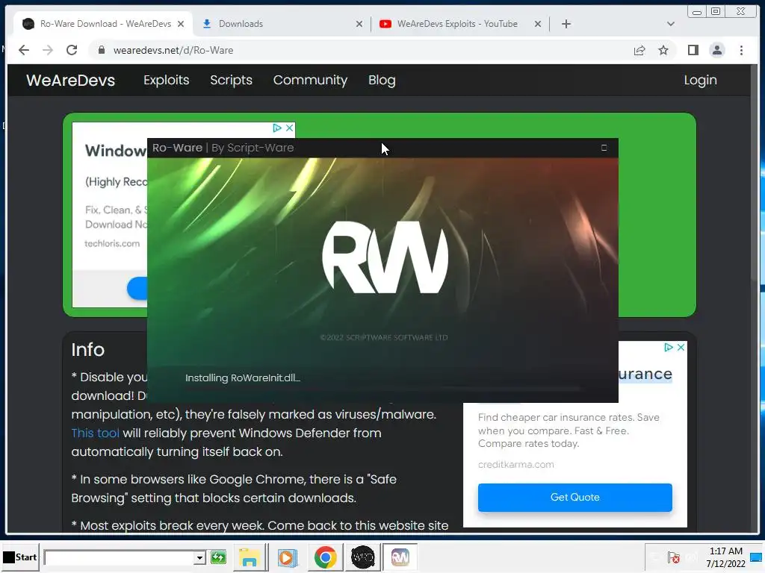Bookmark this page with star icon
Image resolution: width=765 pixels, height=573 pixels.
pos(663,50)
